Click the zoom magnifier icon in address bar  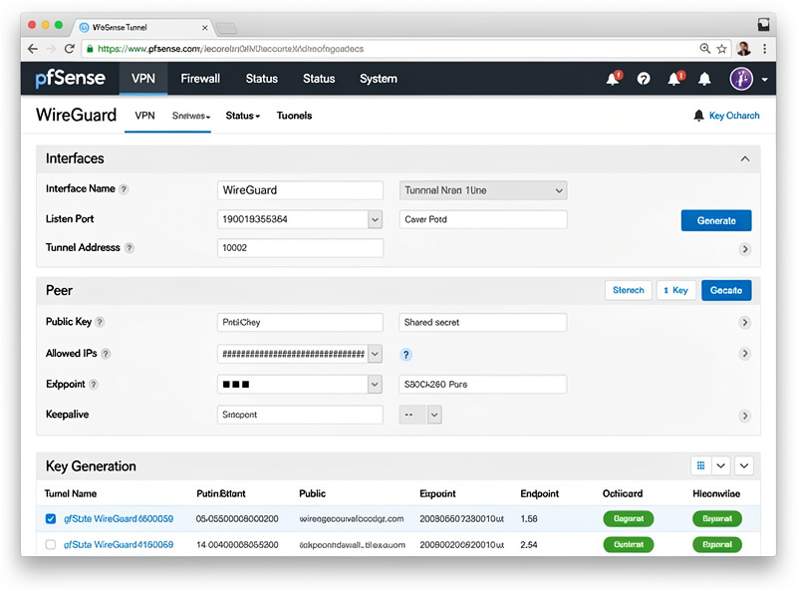(x=705, y=49)
